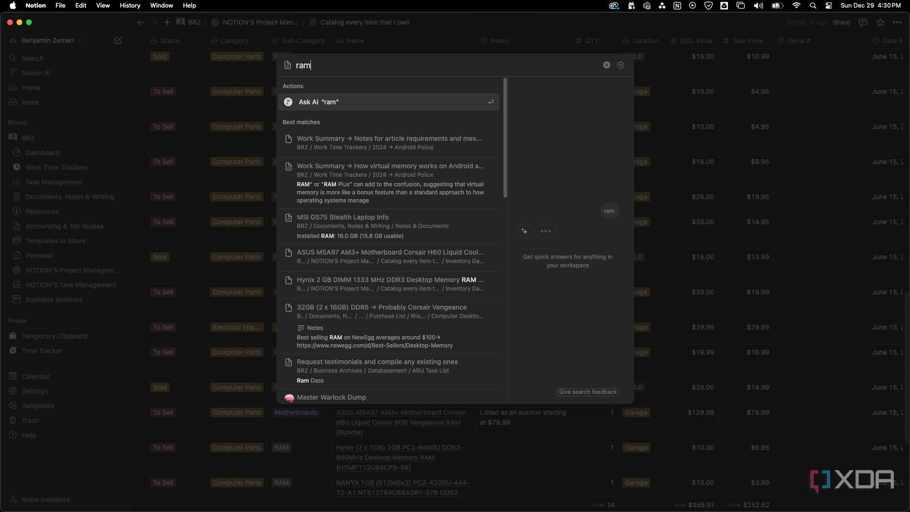This screenshot has width=910, height=512.
Task: Click the AI sparkle icon in preview
Action: click(x=524, y=231)
